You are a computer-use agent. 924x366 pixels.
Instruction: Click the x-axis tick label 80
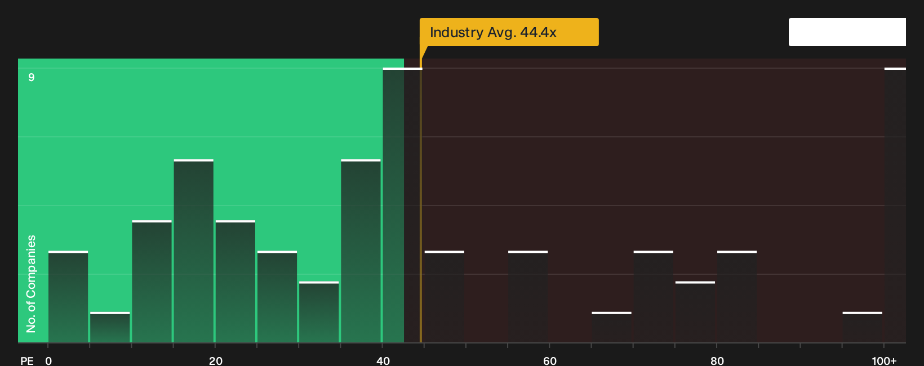[x=717, y=361]
